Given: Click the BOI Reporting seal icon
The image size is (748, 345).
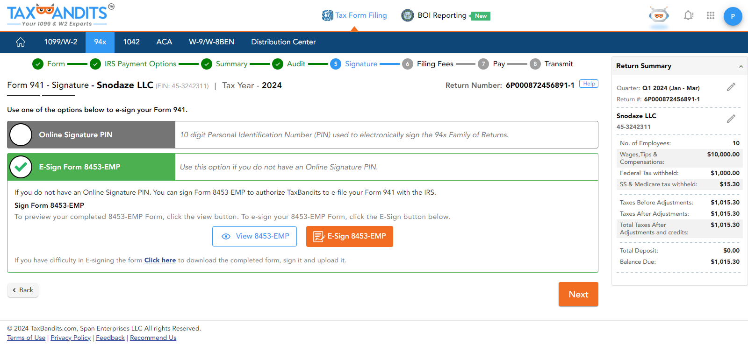Looking at the screenshot, I should 408,15.
